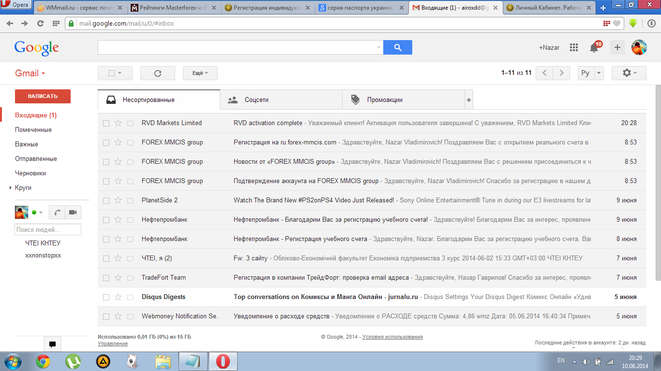Expand the Круги circles section

click(11, 187)
